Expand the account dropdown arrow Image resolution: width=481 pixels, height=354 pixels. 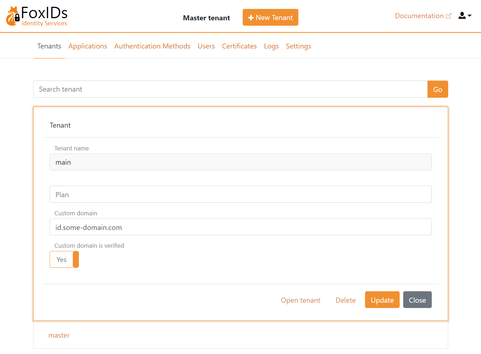point(469,16)
